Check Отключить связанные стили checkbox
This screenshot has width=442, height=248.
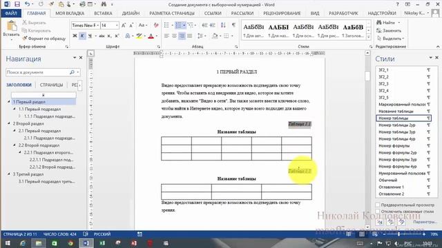[x=378, y=211]
